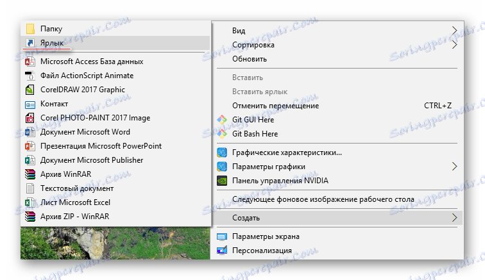Click the yellow folder icon next to Папку
The width and height of the screenshot is (485, 280).
(x=30, y=29)
